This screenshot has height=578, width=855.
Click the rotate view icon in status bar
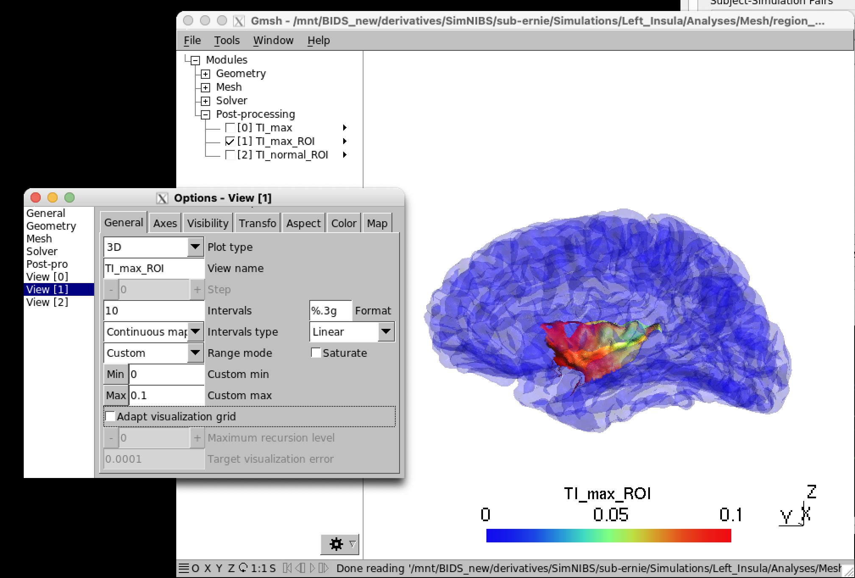click(243, 568)
